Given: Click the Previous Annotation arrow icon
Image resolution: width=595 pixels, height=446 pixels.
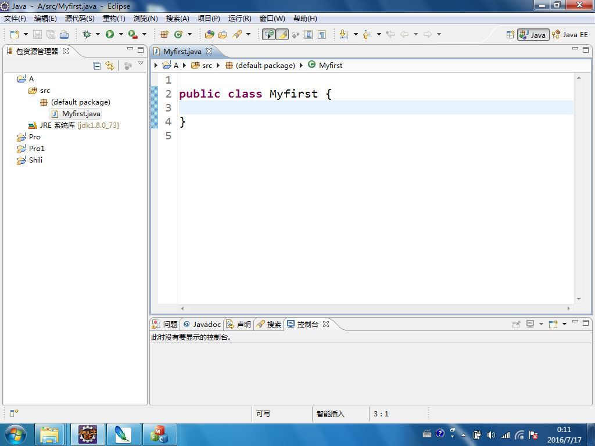Looking at the screenshot, I should tap(367, 34).
